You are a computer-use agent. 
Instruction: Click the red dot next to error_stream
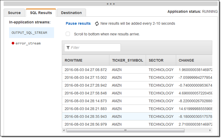13,43
